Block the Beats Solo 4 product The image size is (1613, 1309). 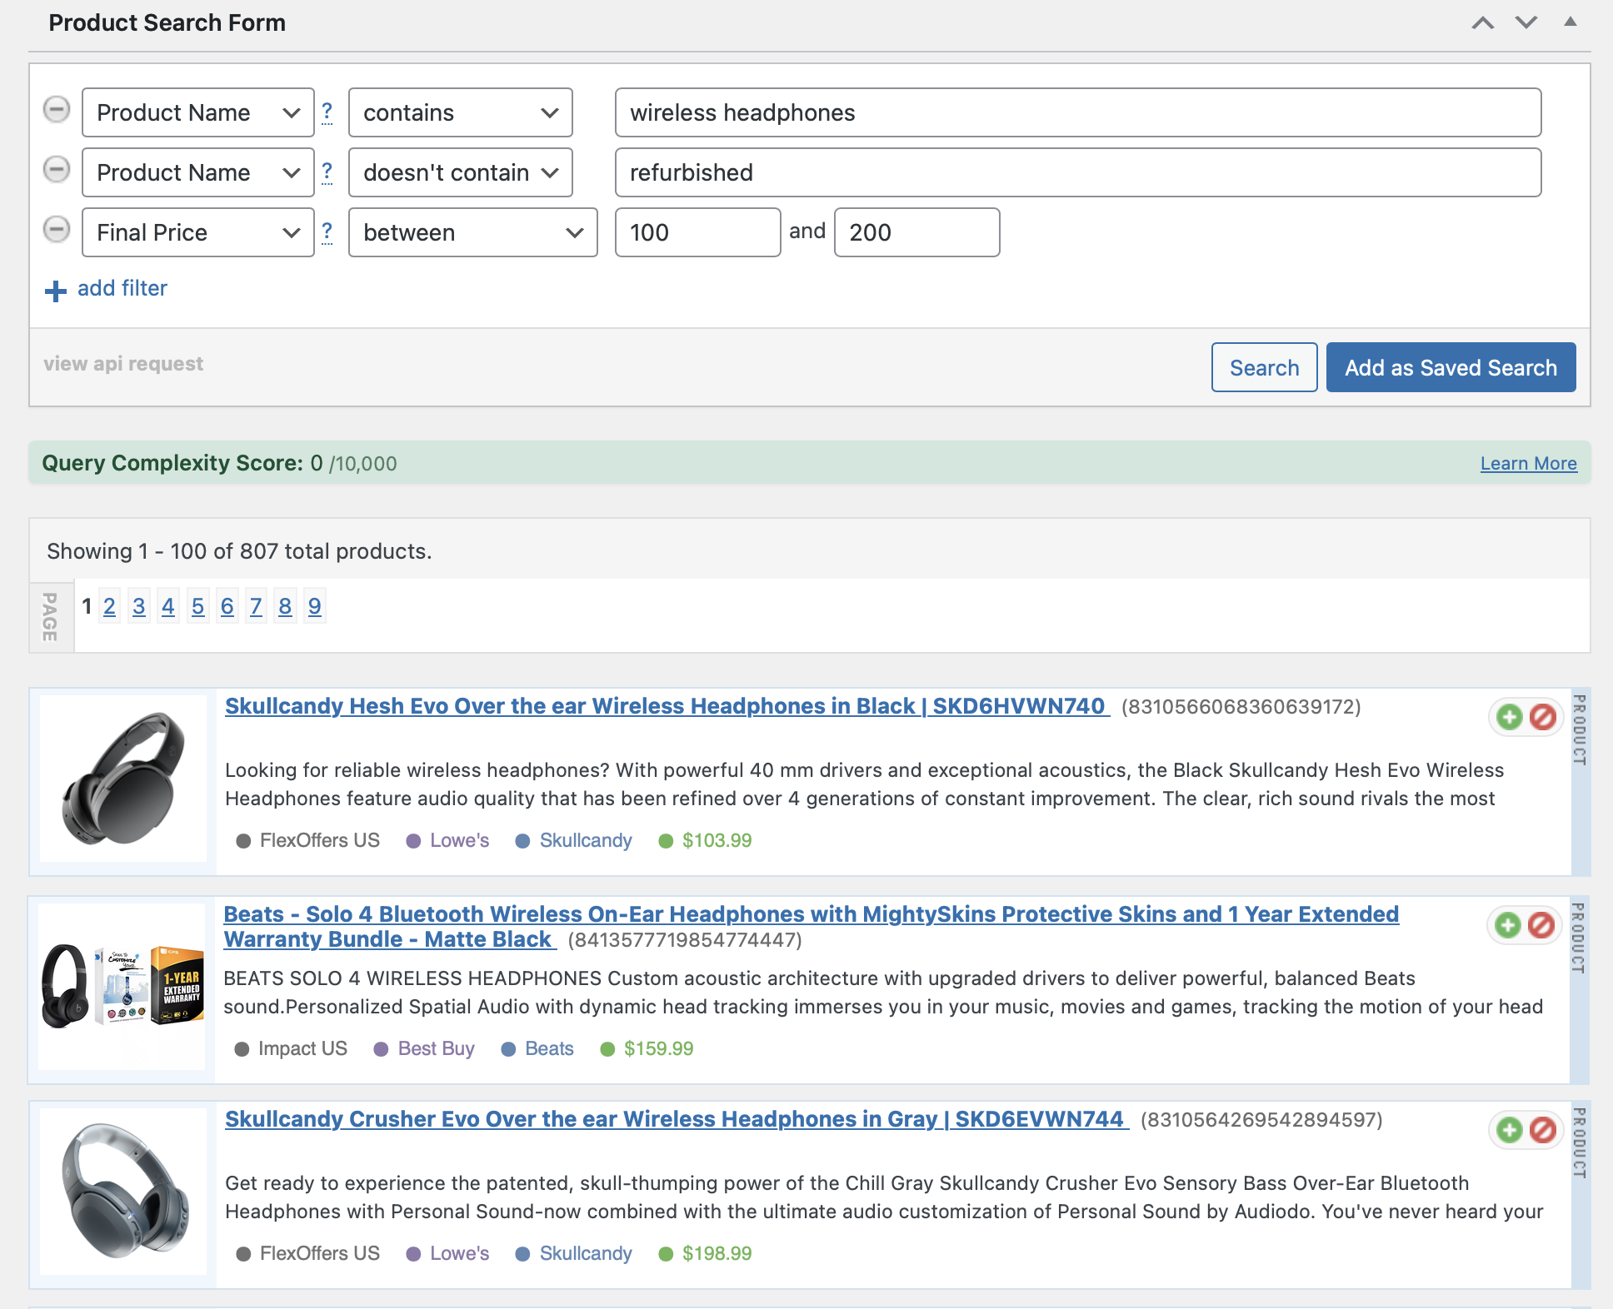pyautogui.click(x=1541, y=925)
